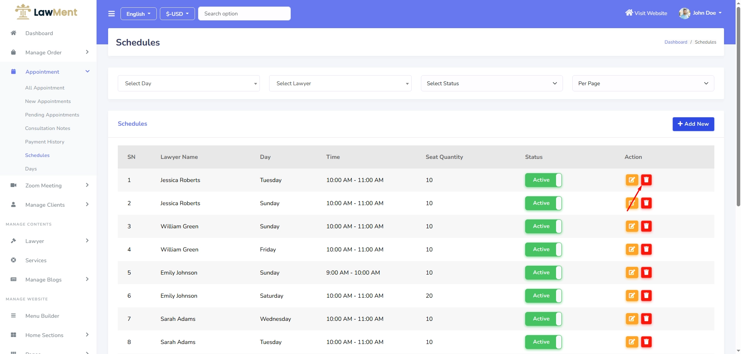Expand the English language dropdown
This screenshot has height=354, width=741.
(x=138, y=14)
